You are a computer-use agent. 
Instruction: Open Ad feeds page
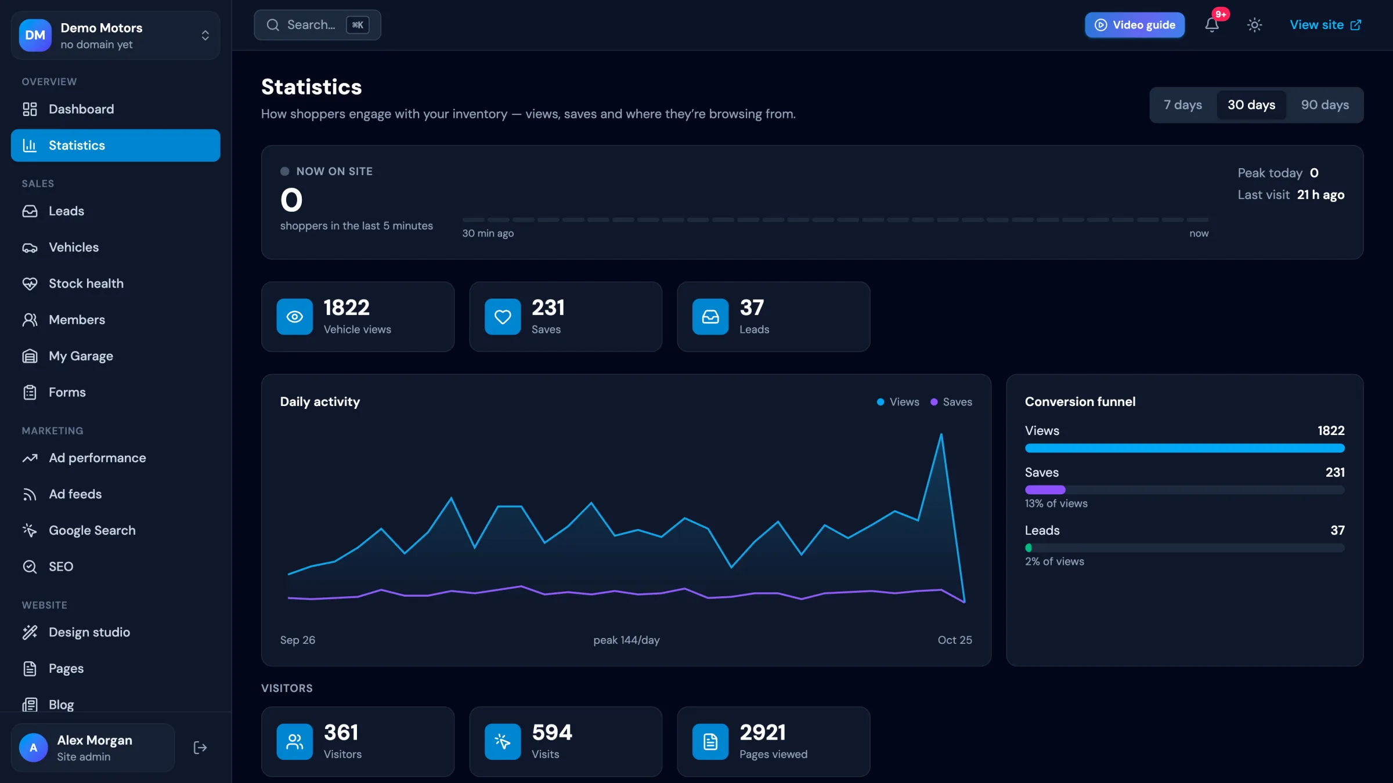tap(116, 494)
